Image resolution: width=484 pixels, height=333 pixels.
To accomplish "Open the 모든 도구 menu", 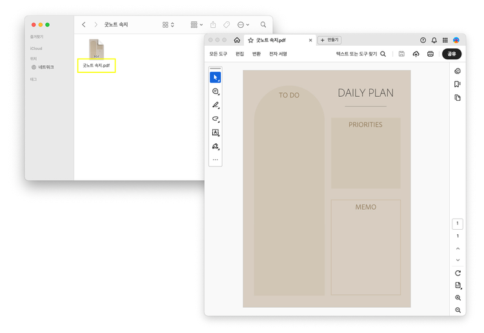I will [x=218, y=54].
